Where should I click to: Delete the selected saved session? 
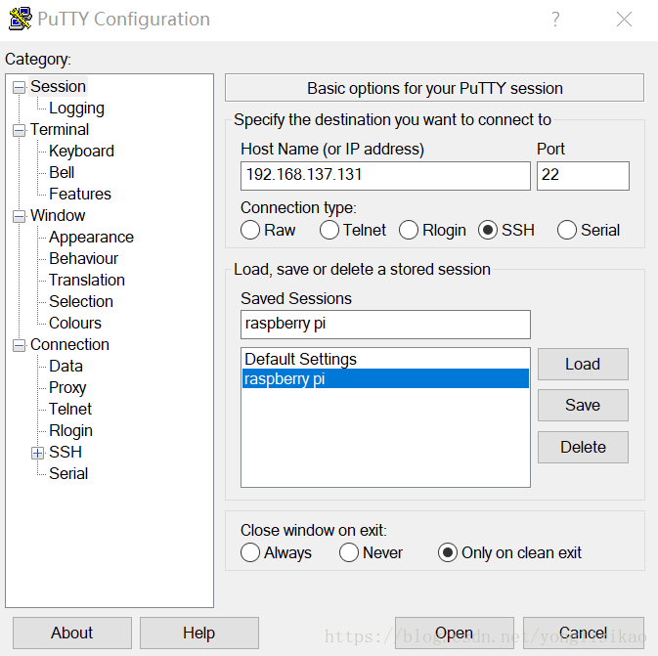point(583,447)
